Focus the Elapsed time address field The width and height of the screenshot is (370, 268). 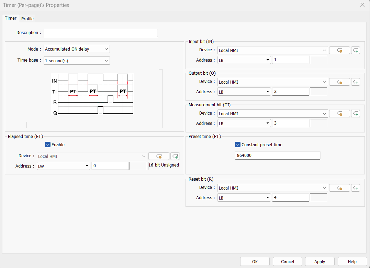(x=110, y=166)
